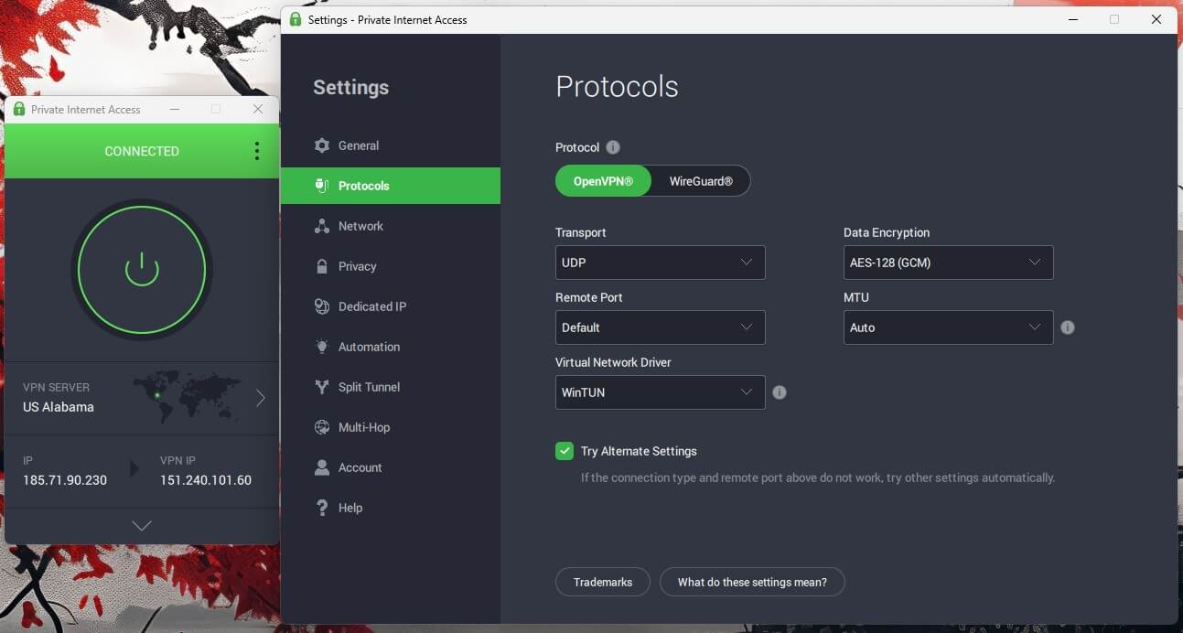Click the Protocols plug icon
Image resolution: width=1183 pixels, height=633 pixels.
tap(321, 186)
